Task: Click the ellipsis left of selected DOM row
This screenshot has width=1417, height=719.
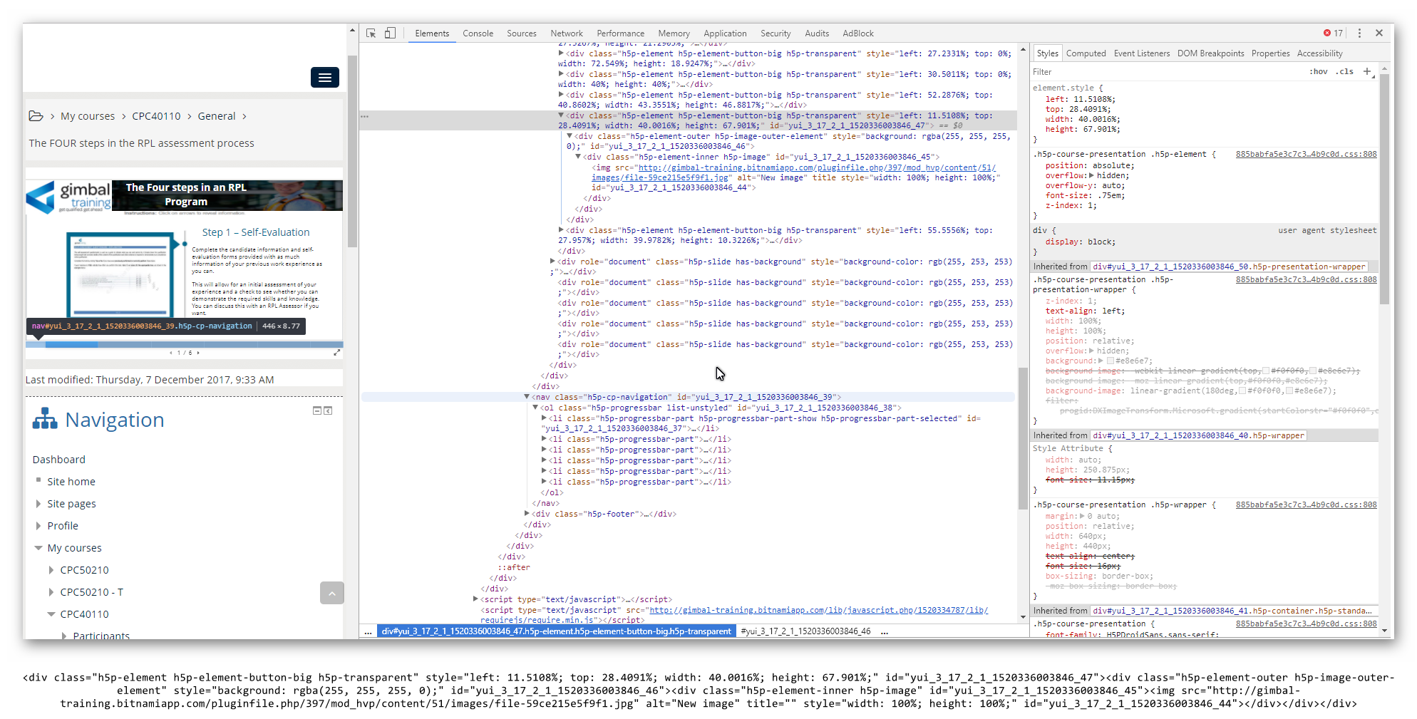Action: click(x=364, y=116)
